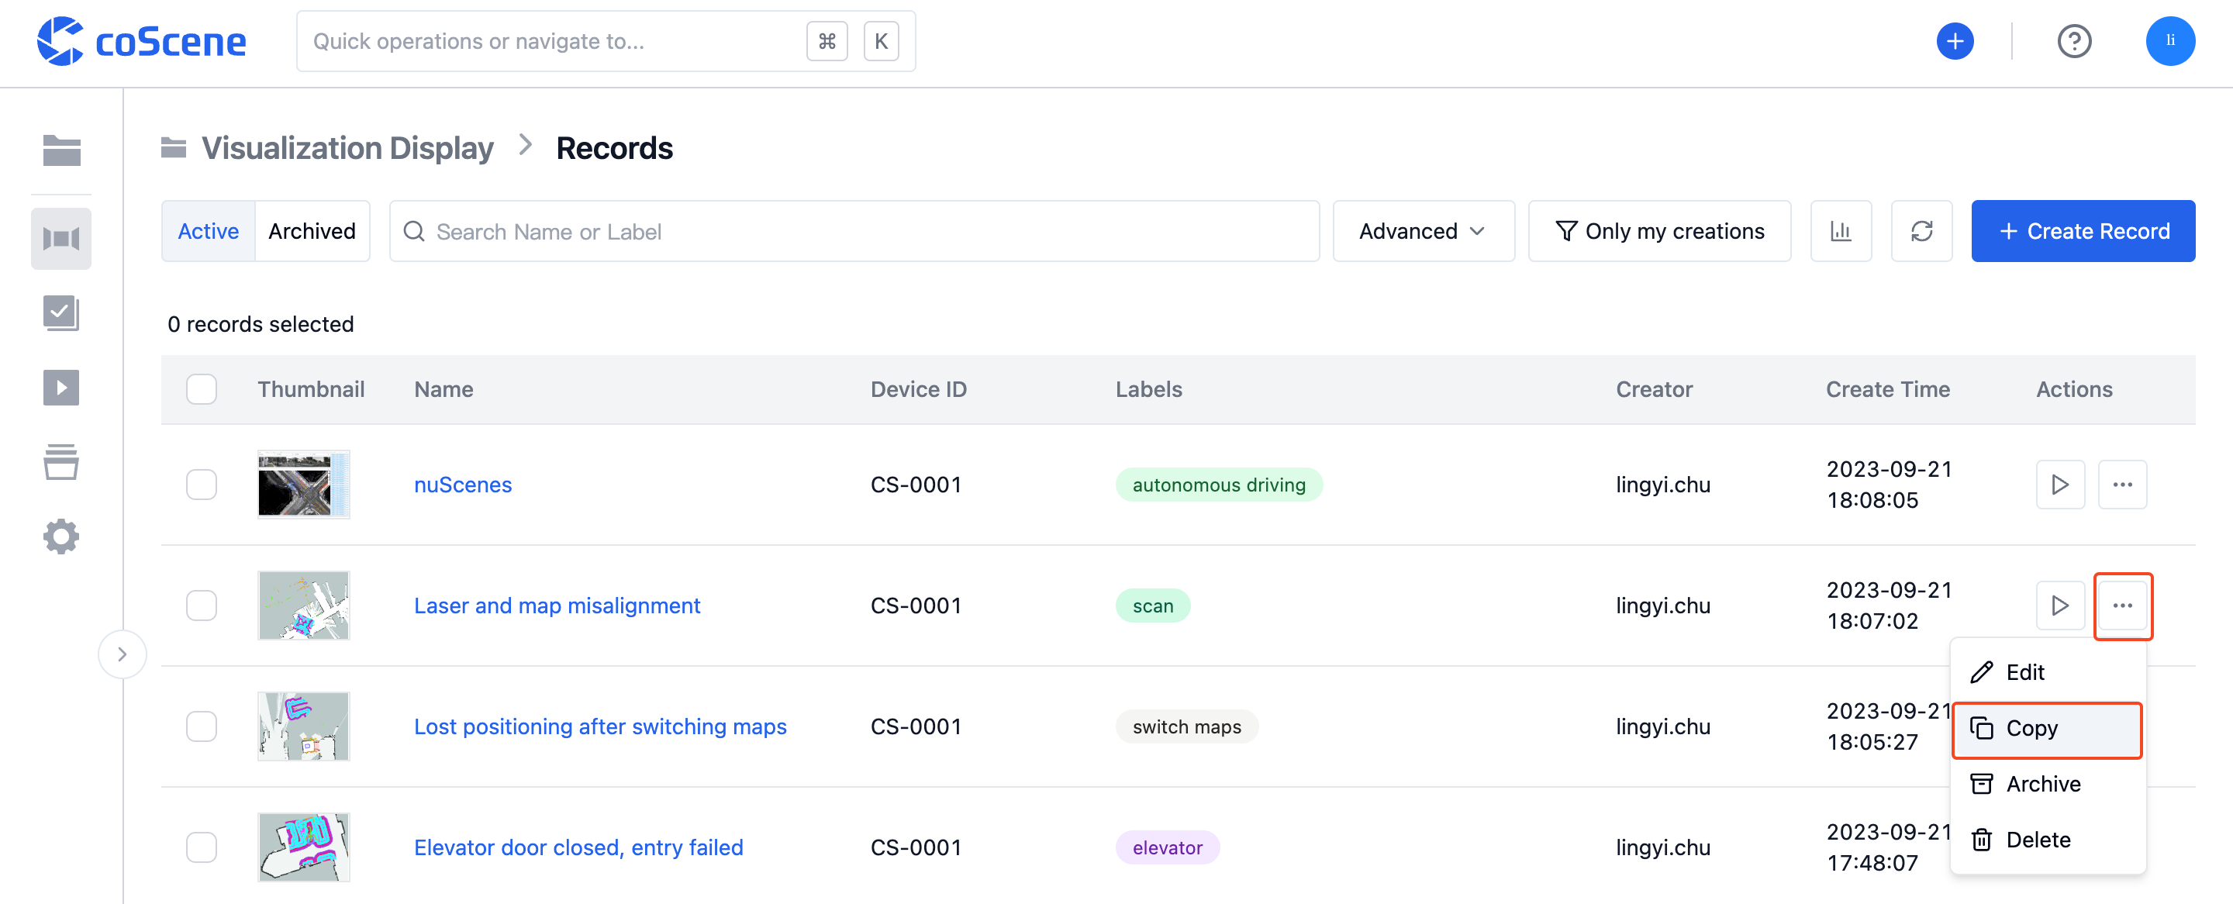Select the Active records tab

tap(208, 229)
